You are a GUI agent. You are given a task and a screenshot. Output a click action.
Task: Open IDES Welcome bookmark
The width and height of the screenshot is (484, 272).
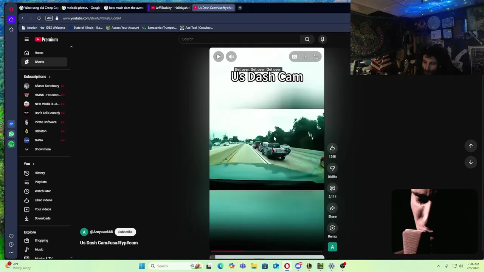53,28
